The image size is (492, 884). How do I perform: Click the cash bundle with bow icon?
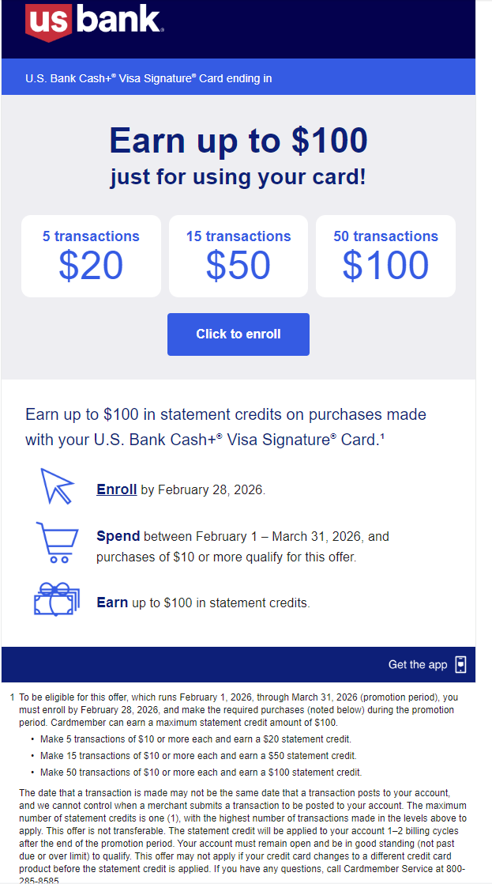click(56, 599)
